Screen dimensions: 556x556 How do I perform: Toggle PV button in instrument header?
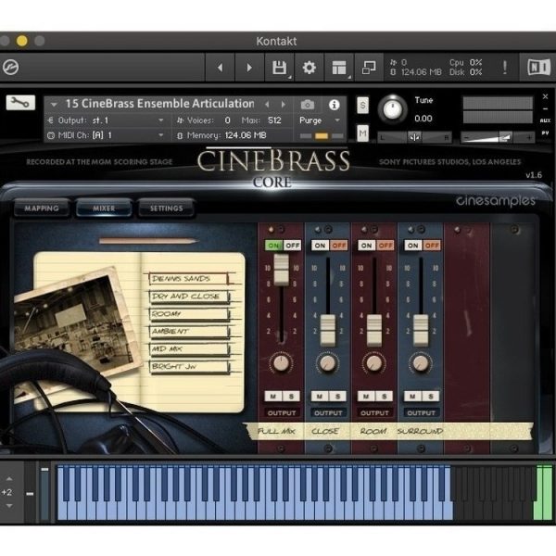pos(546,133)
